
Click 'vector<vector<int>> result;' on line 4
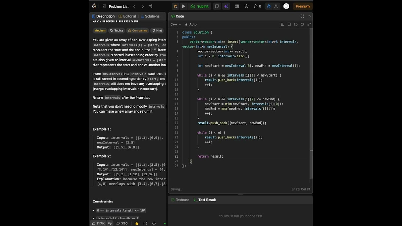[222, 51]
